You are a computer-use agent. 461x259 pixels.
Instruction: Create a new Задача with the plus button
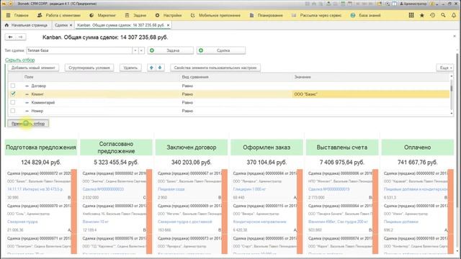(x=171, y=50)
